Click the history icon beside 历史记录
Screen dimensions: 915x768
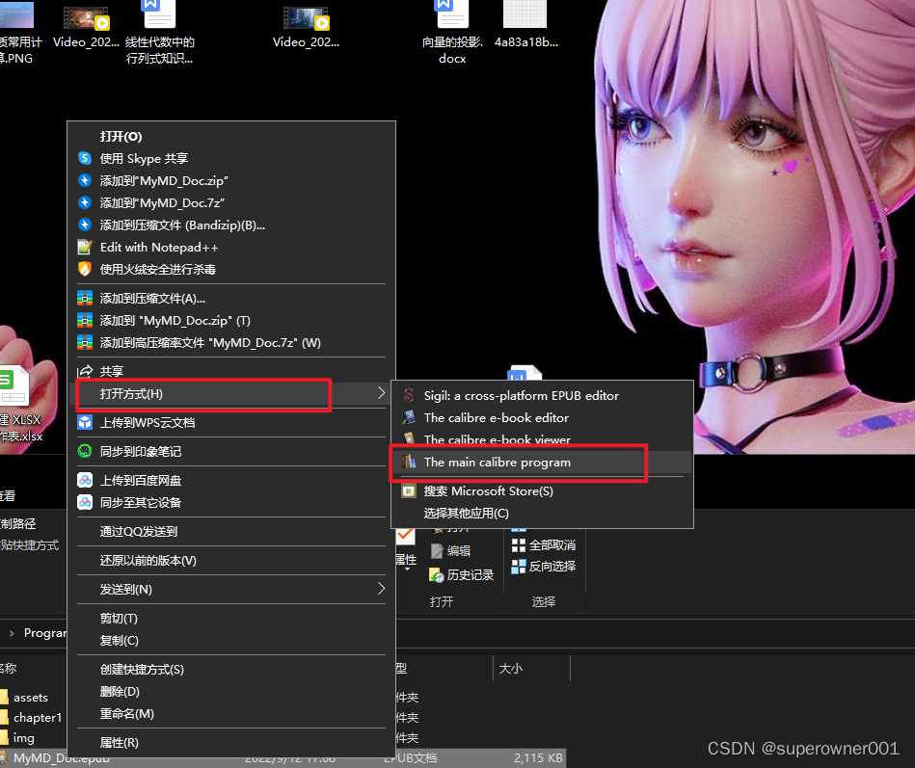(x=437, y=575)
